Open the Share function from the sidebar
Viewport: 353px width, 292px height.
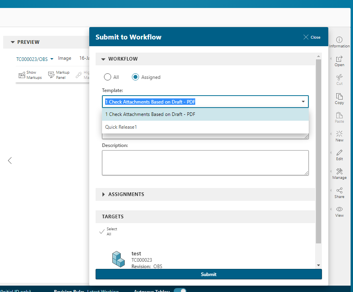(x=339, y=193)
